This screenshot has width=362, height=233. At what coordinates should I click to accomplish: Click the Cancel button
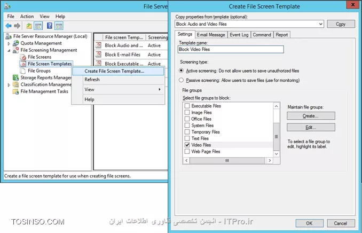click(341, 223)
